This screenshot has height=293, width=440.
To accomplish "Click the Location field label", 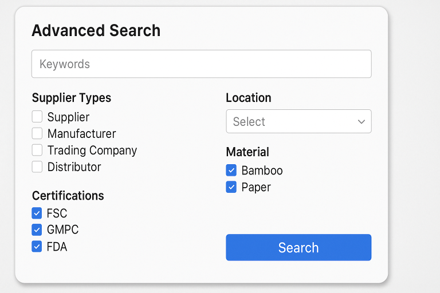I will pos(249,98).
